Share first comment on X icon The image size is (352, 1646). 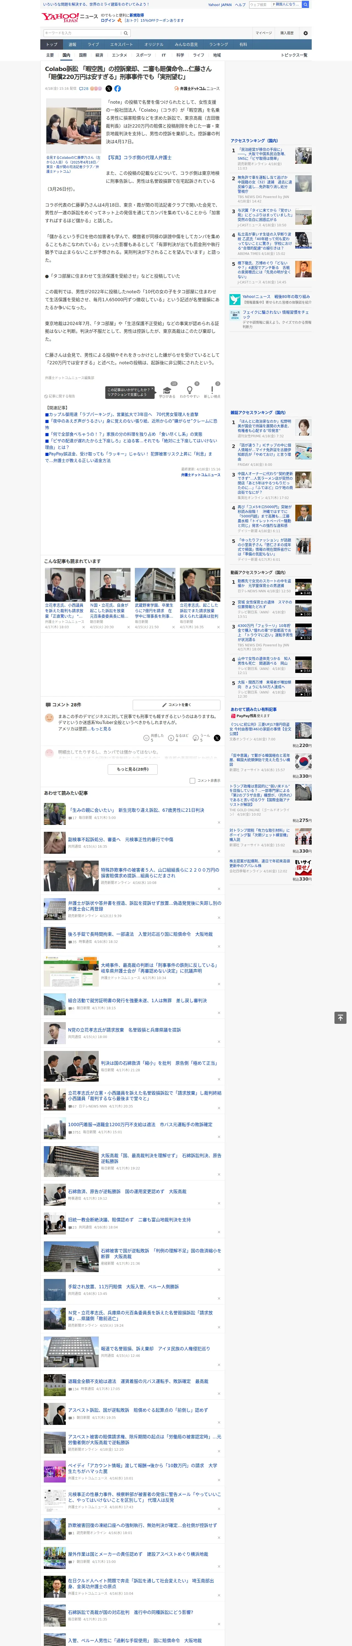[x=217, y=737]
